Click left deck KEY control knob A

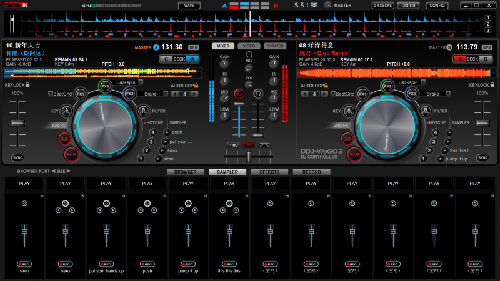coord(67,111)
